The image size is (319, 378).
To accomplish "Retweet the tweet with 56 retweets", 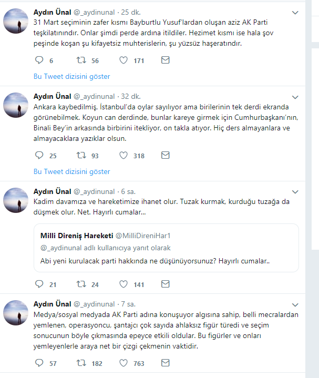I will pos(81,60).
